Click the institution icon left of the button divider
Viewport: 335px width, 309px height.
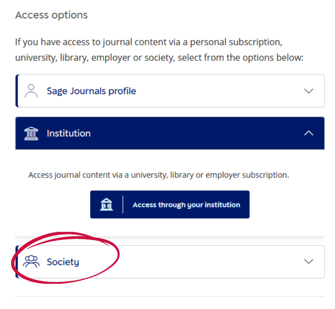[106, 204]
